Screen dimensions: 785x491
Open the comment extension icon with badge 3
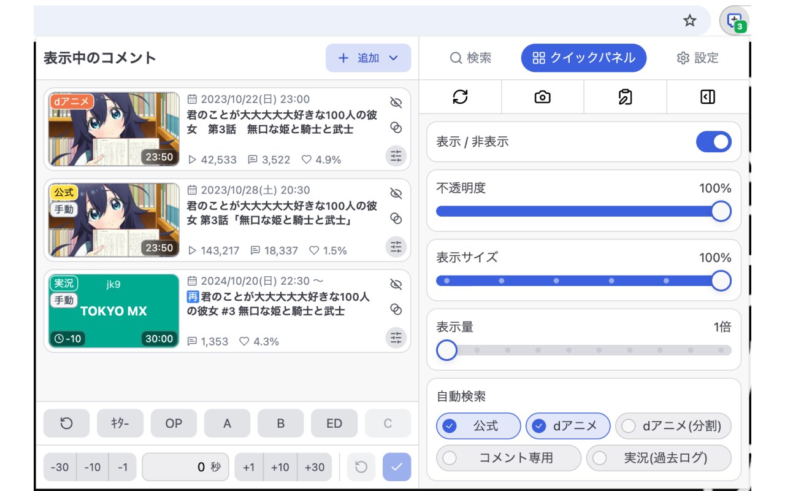(x=734, y=21)
